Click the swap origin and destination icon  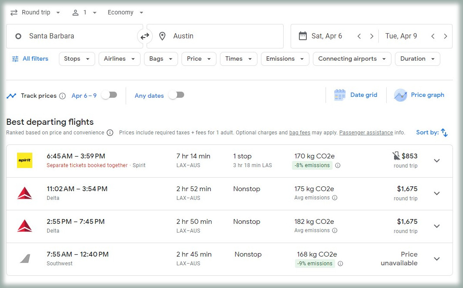coord(145,36)
